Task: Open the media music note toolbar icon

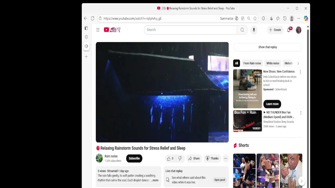Action: 271,18
